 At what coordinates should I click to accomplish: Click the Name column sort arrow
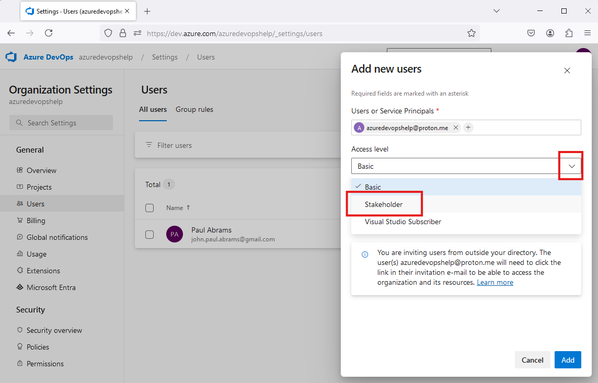(x=188, y=207)
